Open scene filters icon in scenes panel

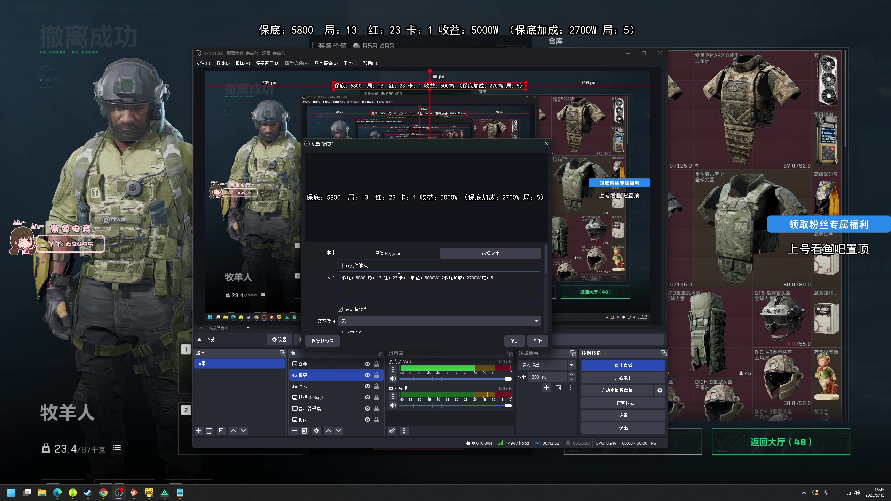(x=221, y=431)
